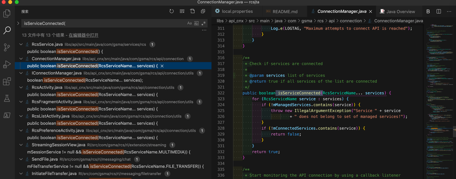Open the Run and Debug view
Screen dimensions: 456x179
[7, 64]
